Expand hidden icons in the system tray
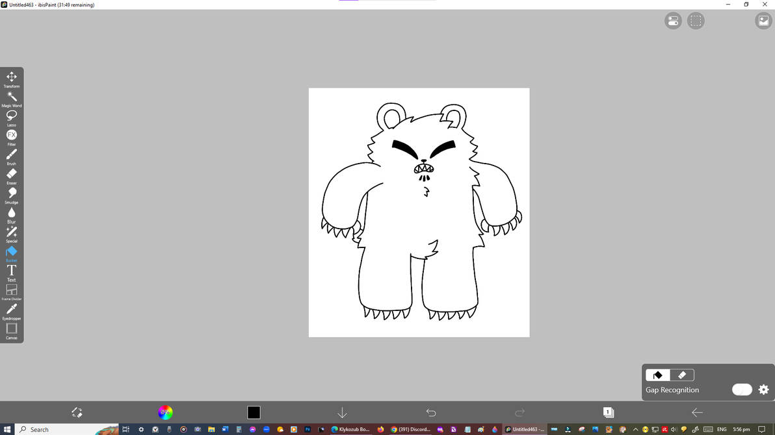Image resolution: width=775 pixels, height=435 pixels. click(x=635, y=429)
